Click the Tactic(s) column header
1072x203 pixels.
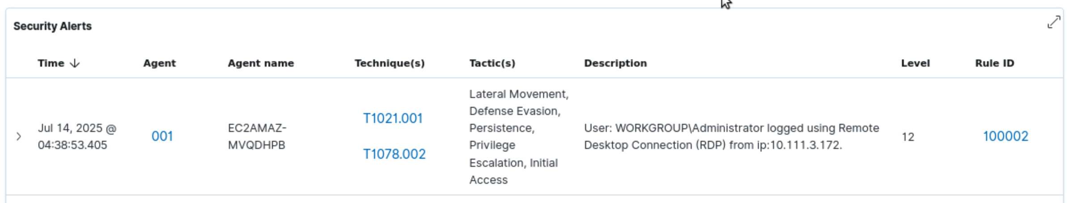point(492,63)
